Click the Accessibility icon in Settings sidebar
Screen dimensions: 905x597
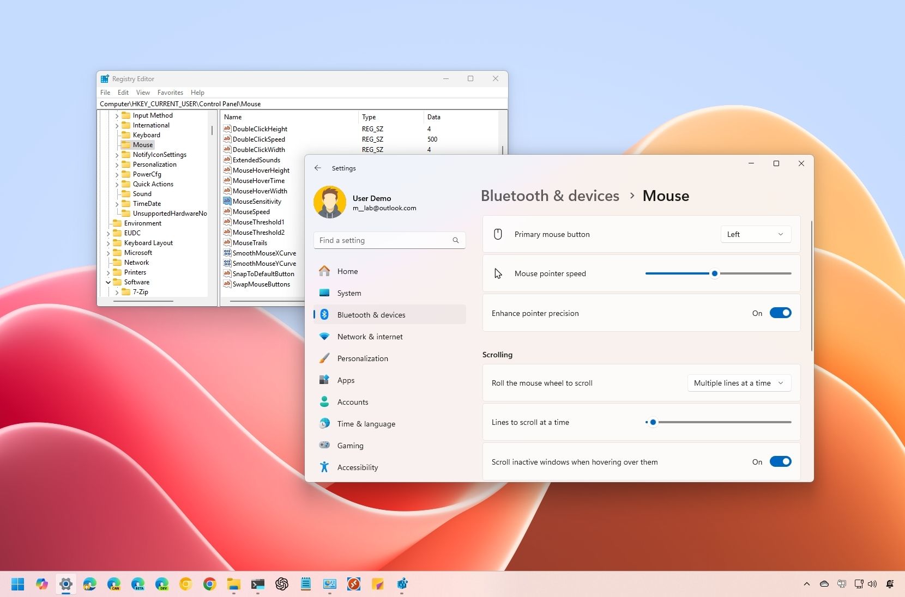coord(324,467)
